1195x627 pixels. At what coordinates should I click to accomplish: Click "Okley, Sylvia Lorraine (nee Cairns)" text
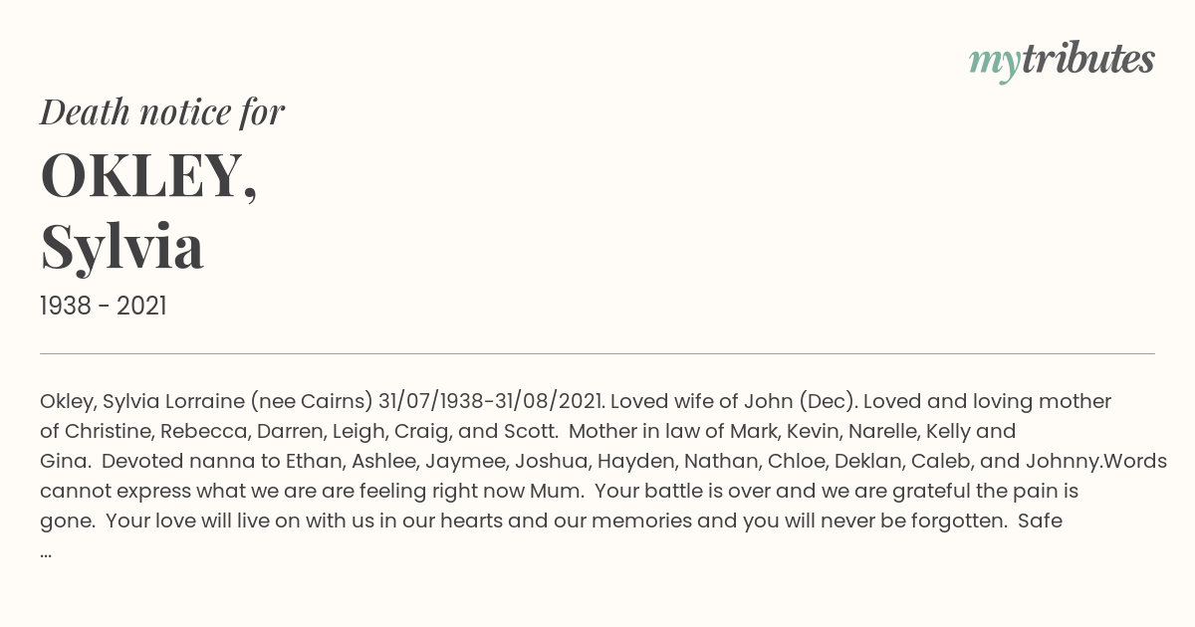point(206,401)
